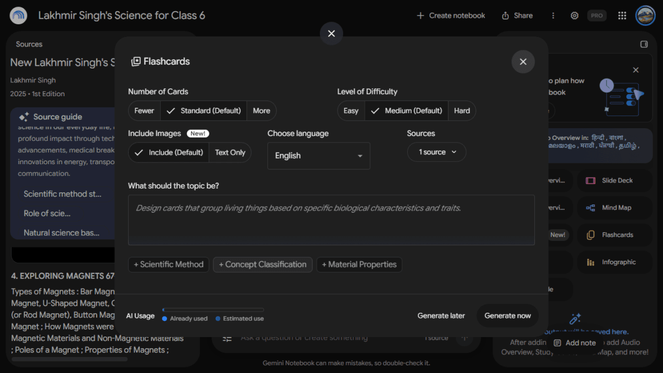Screen dimensions: 663x373
Task: Click the 'Already used' legend dot
Action: [165, 319]
